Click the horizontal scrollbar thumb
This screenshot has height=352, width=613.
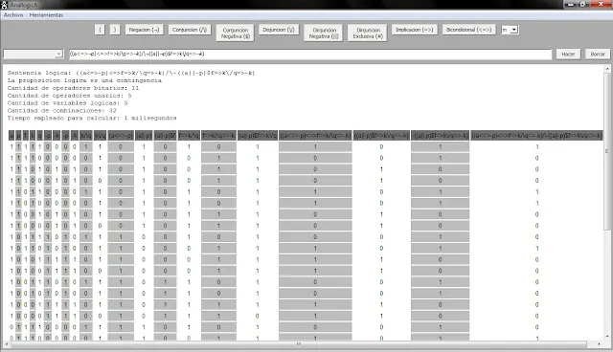coord(299,343)
